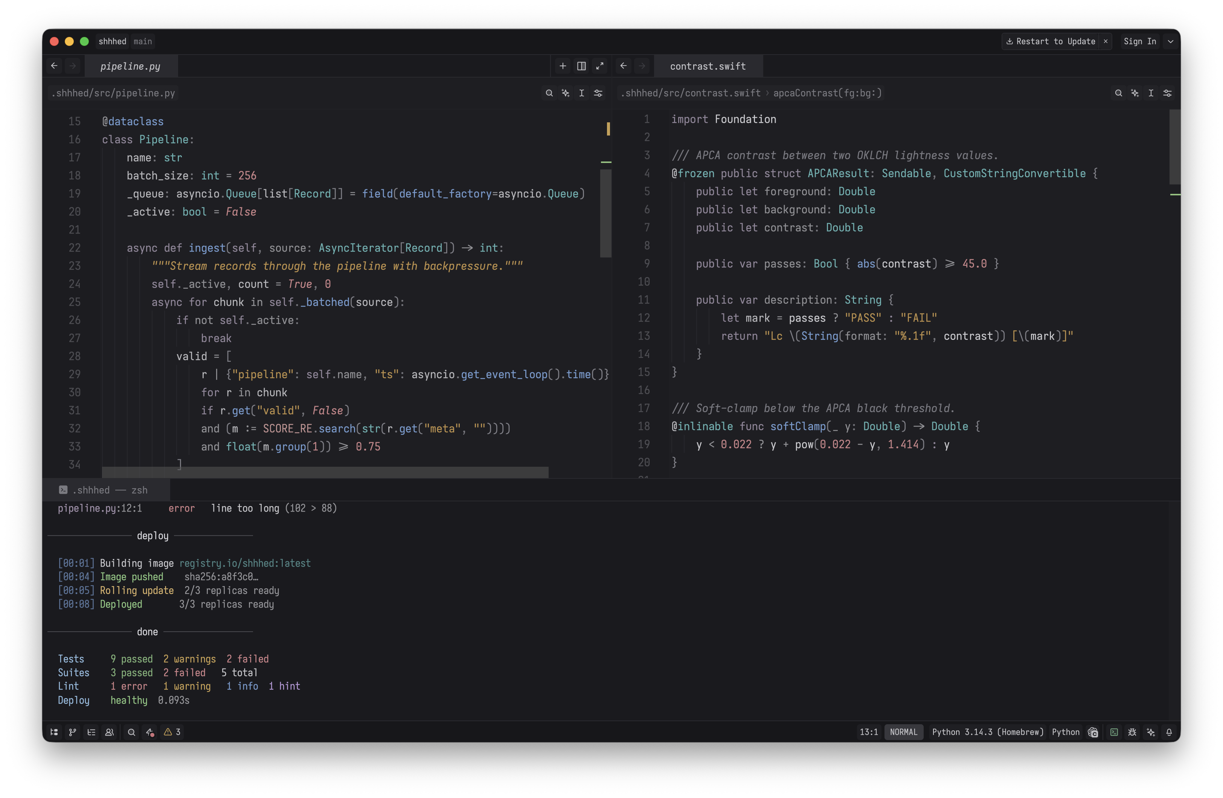Viewport: 1223px width, 798px height.
Task: Open inline assist in pipeline.py toolbar
Action: click(565, 93)
